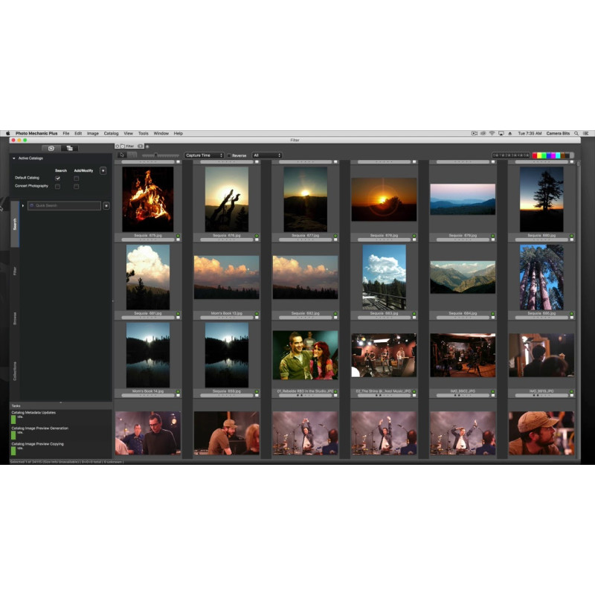
Task: Click into the Quick Search field
Action: (x=65, y=205)
